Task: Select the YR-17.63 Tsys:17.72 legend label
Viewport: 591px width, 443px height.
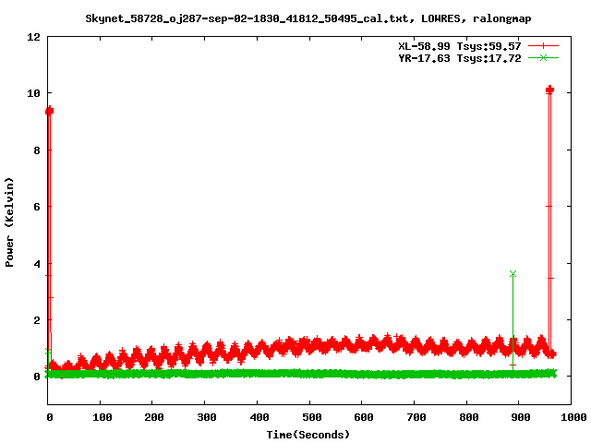Action: coord(460,58)
